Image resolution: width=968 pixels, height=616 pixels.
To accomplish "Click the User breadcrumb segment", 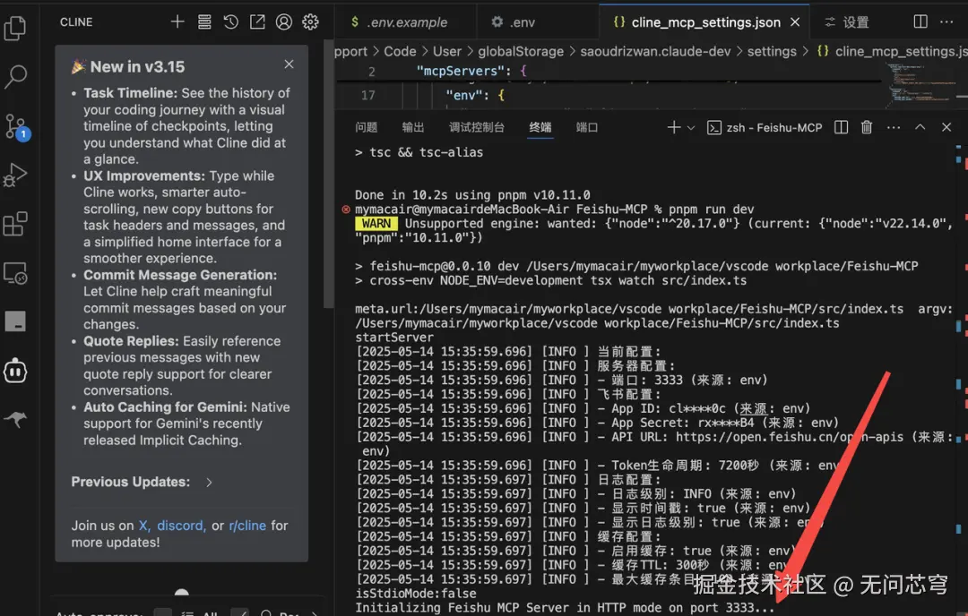I will (447, 51).
